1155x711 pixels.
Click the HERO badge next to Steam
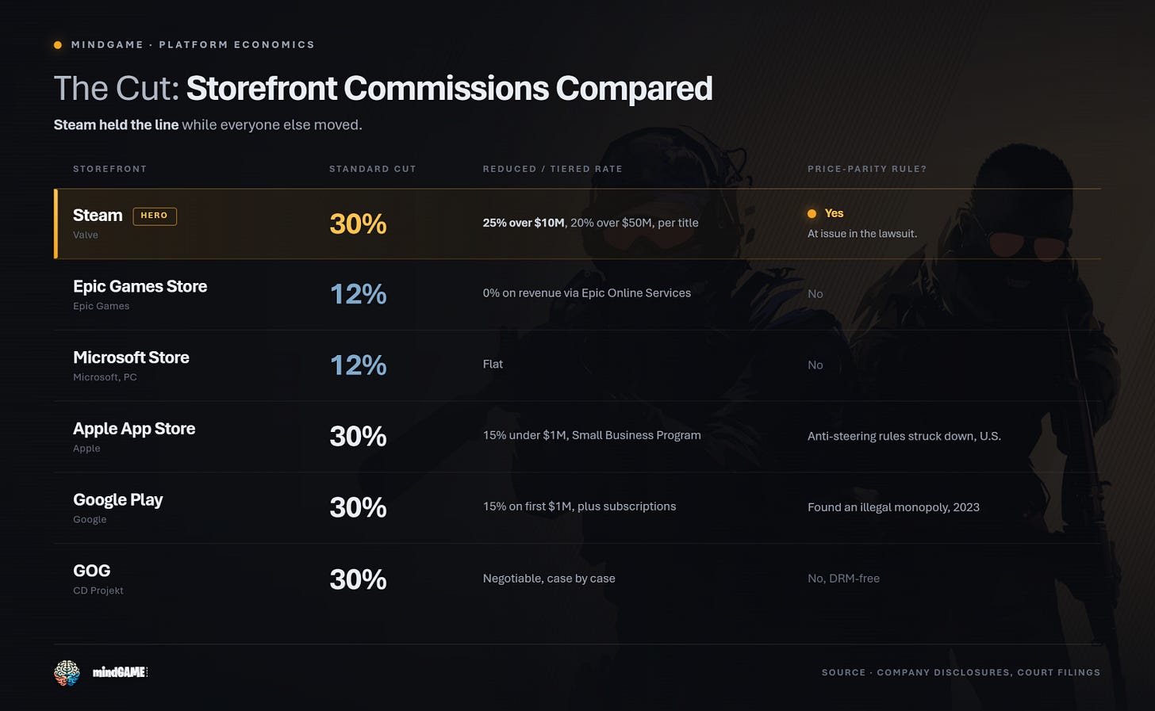click(x=155, y=216)
